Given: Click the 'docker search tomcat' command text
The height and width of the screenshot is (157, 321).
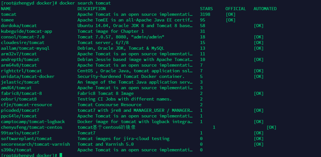Looking at the screenshot, I should [x=85, y=3].
